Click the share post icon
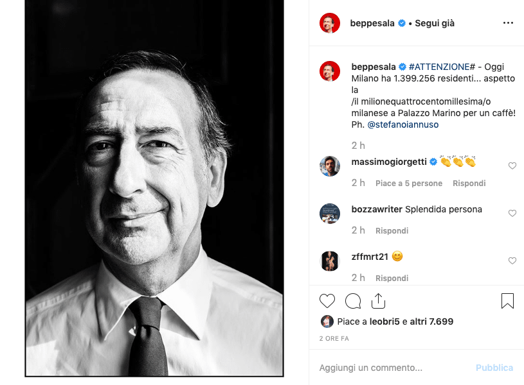Screen dimensions: 524x385 pos(378,301)
